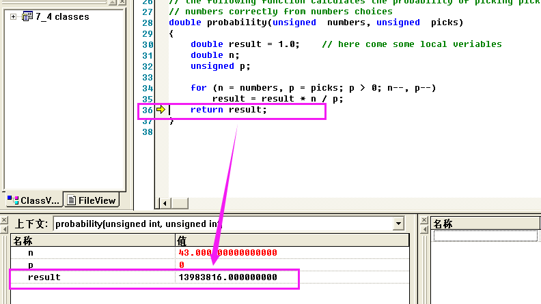Click the value 43.0000000000000 of n
This screenshot has width=541, height=304.
coord(227,253)
